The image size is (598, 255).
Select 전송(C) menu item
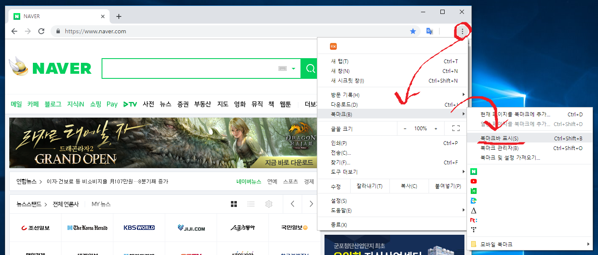click(392, 153)
